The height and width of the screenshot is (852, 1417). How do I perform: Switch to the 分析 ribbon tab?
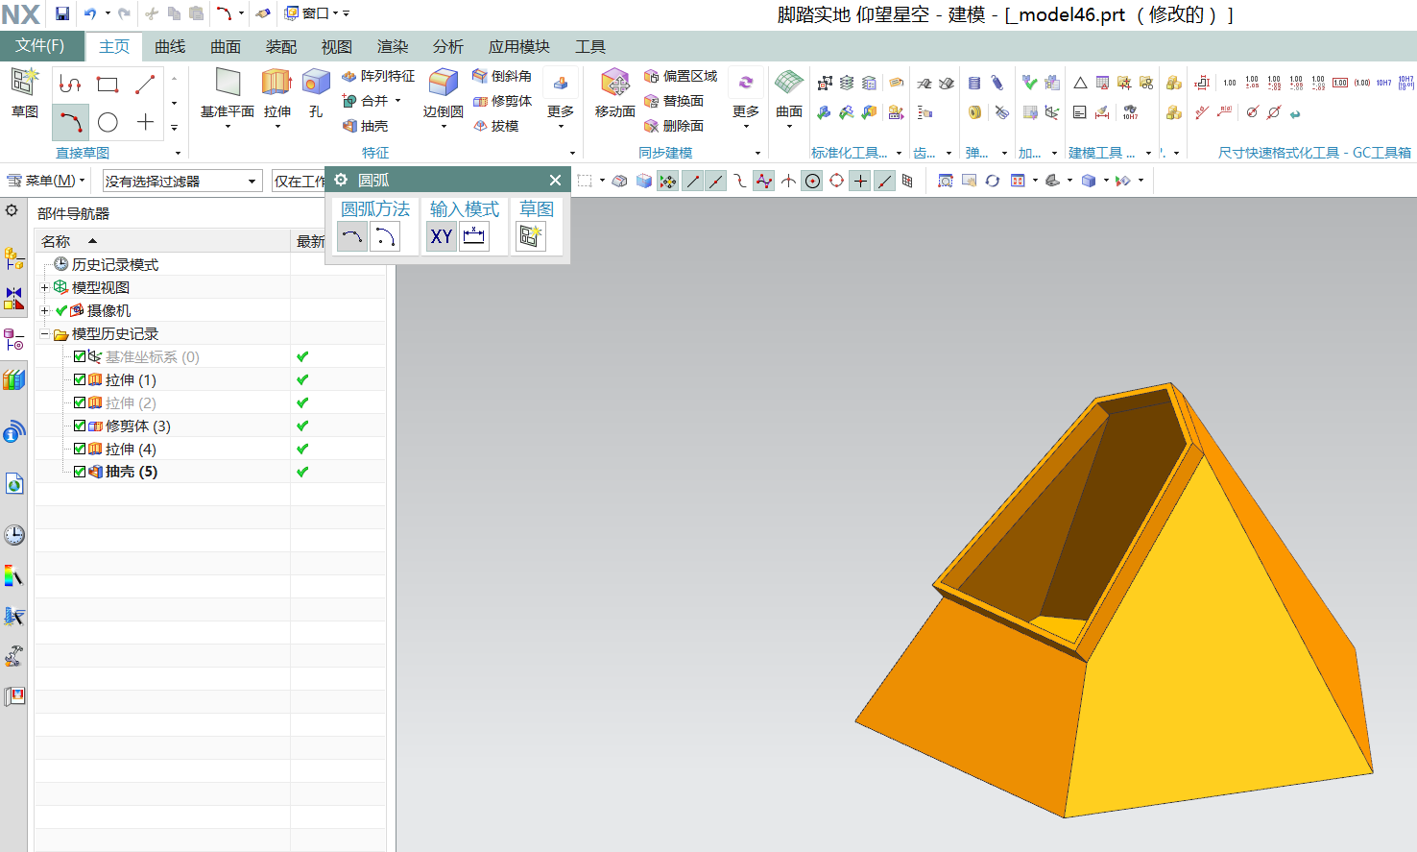448,46
